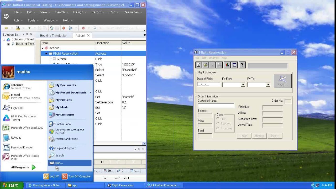This screenshot has width=336, height=189.
Task: Select the First class radio button
Action: coord(218,119)
